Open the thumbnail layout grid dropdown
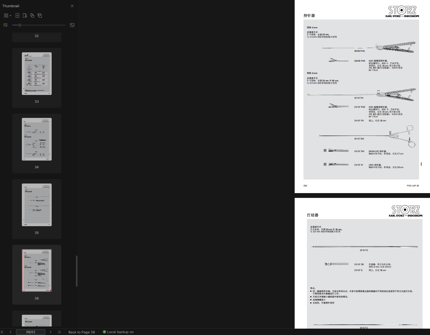Screen dimensions: 430x335 tap(7, 16)
